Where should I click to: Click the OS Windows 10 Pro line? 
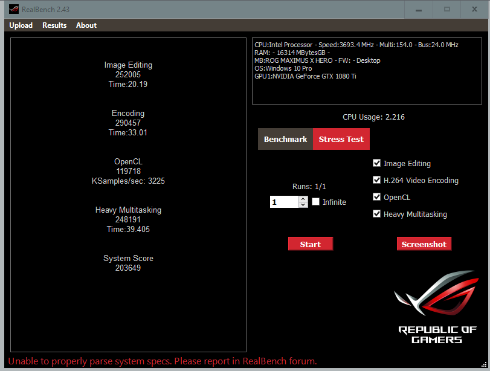coord(283,68)
